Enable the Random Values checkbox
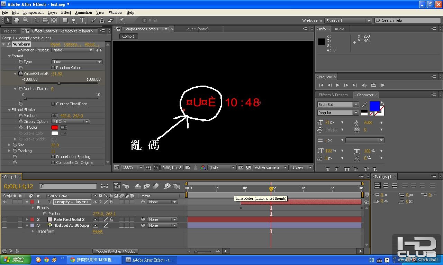Image resolution: width=443 pixels, height=265 pixels. [53, 68]
